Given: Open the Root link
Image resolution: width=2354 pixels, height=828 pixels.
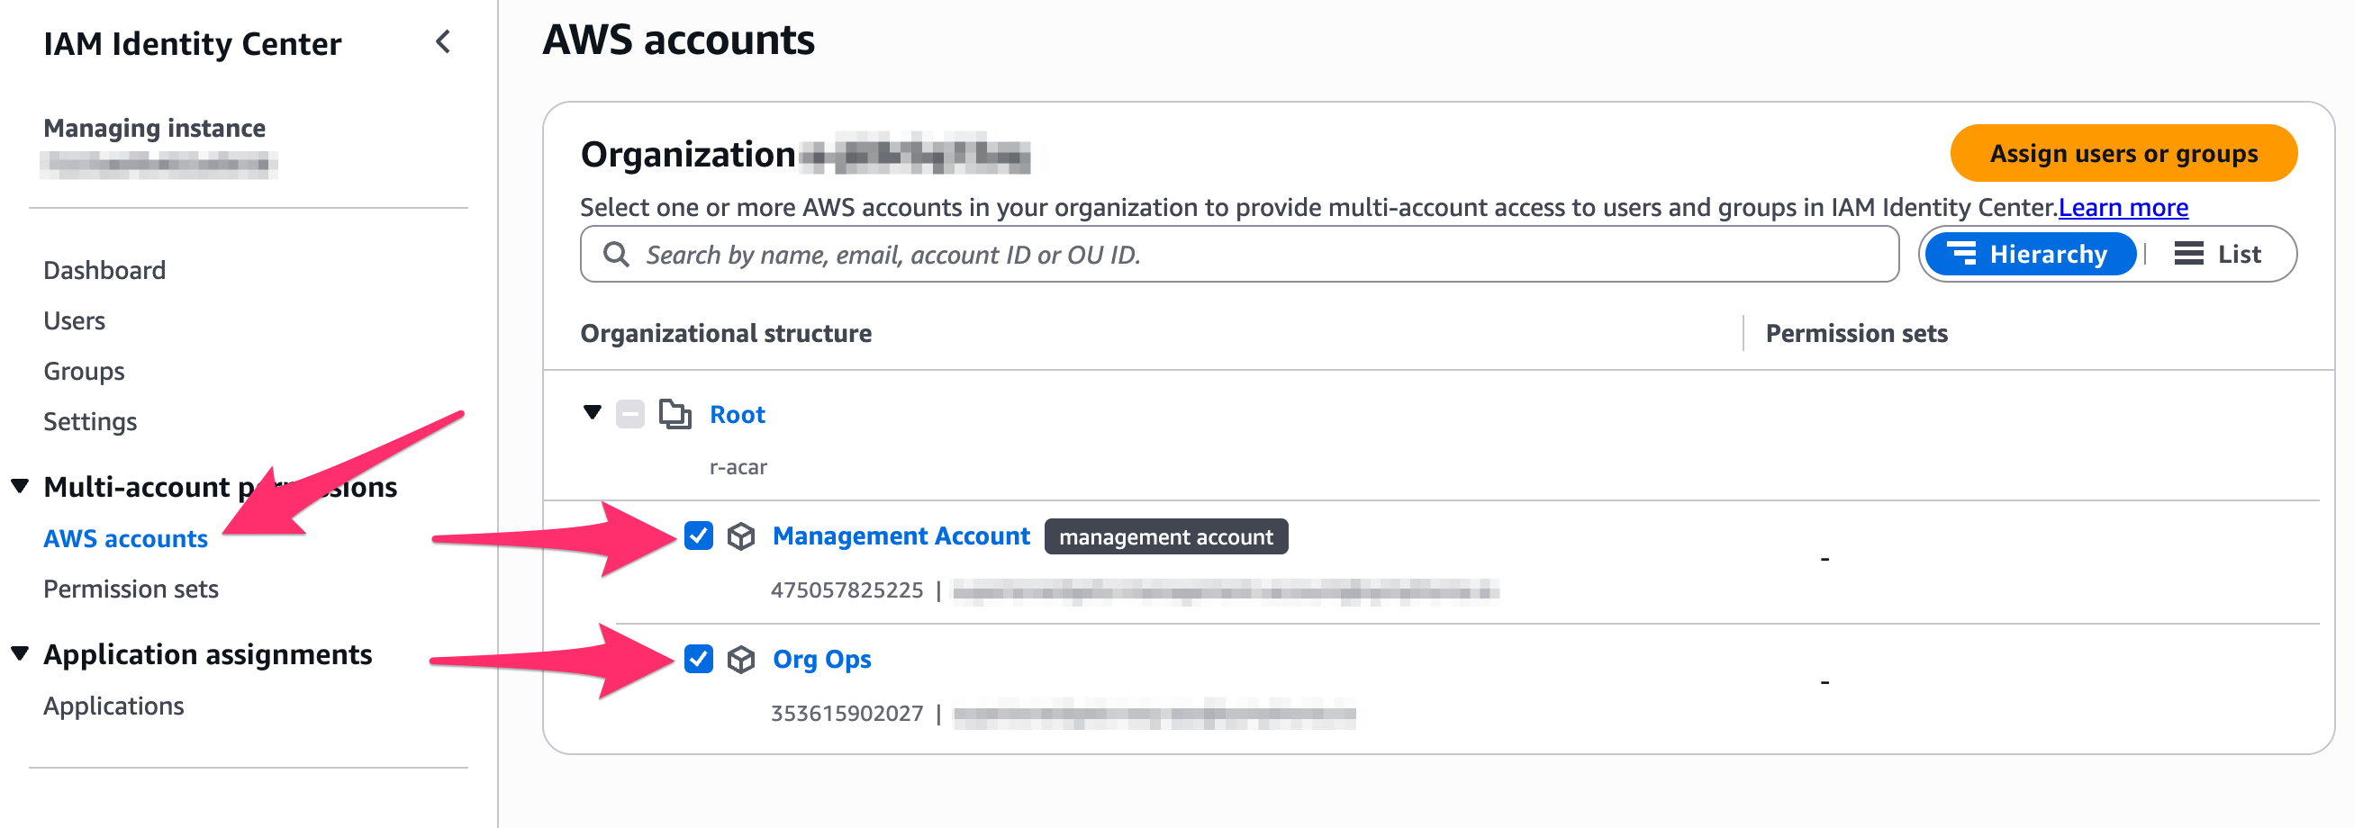Looking at the screenshot, I should (x=738, y=415).
